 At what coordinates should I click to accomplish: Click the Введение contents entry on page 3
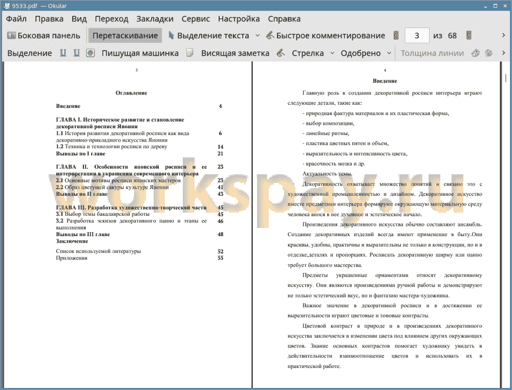coord(68,106)
